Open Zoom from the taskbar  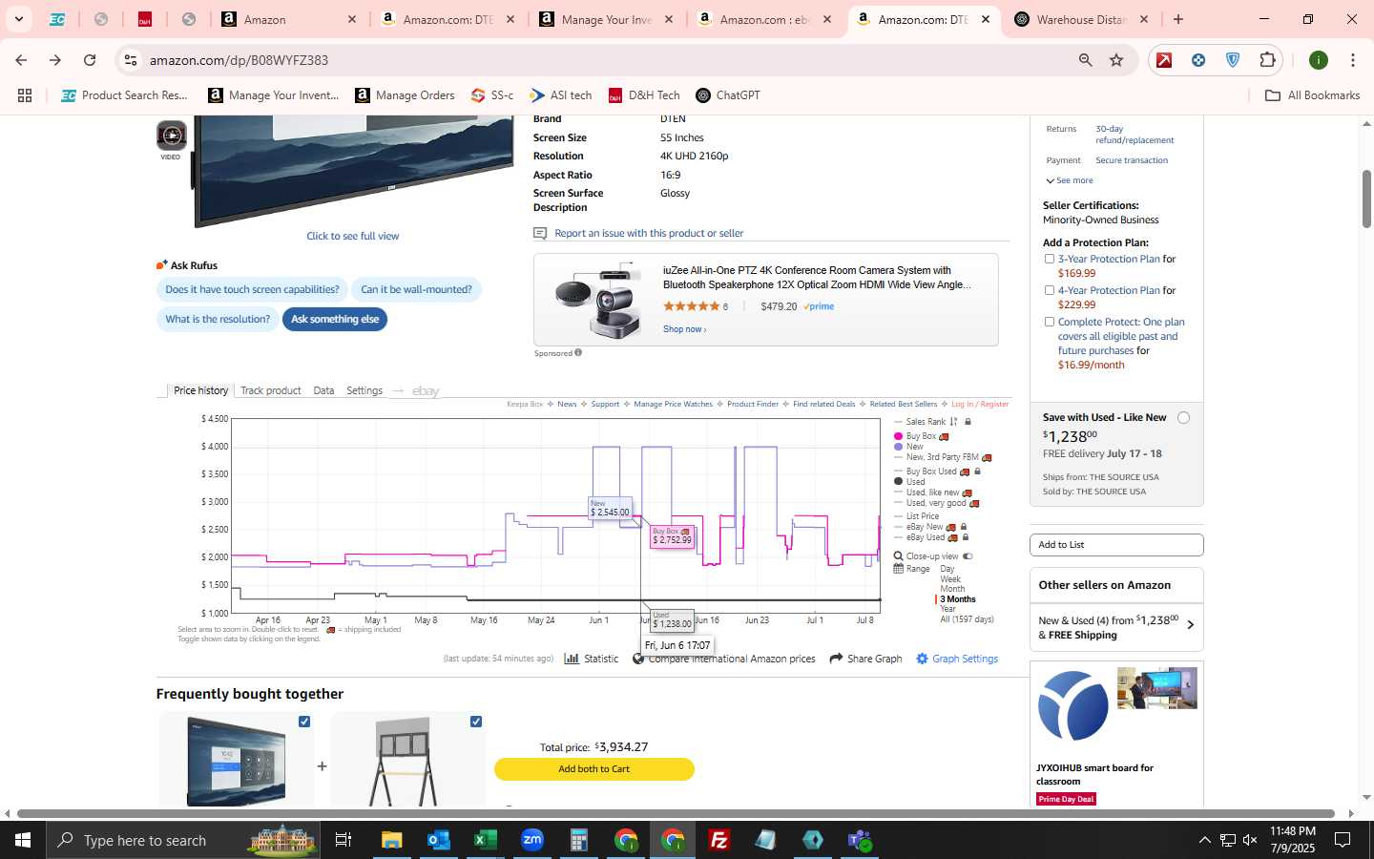click(531, 840)
